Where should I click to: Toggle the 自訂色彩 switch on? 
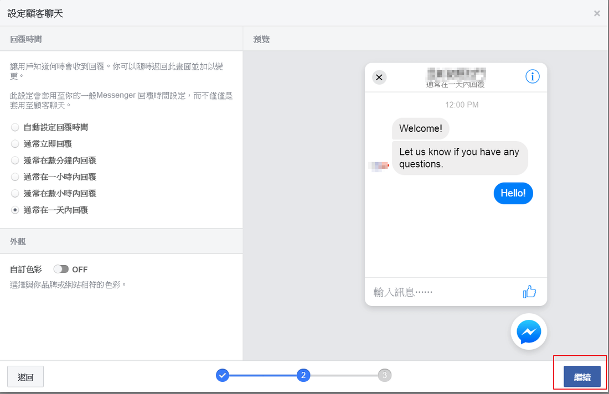point(61,269)
